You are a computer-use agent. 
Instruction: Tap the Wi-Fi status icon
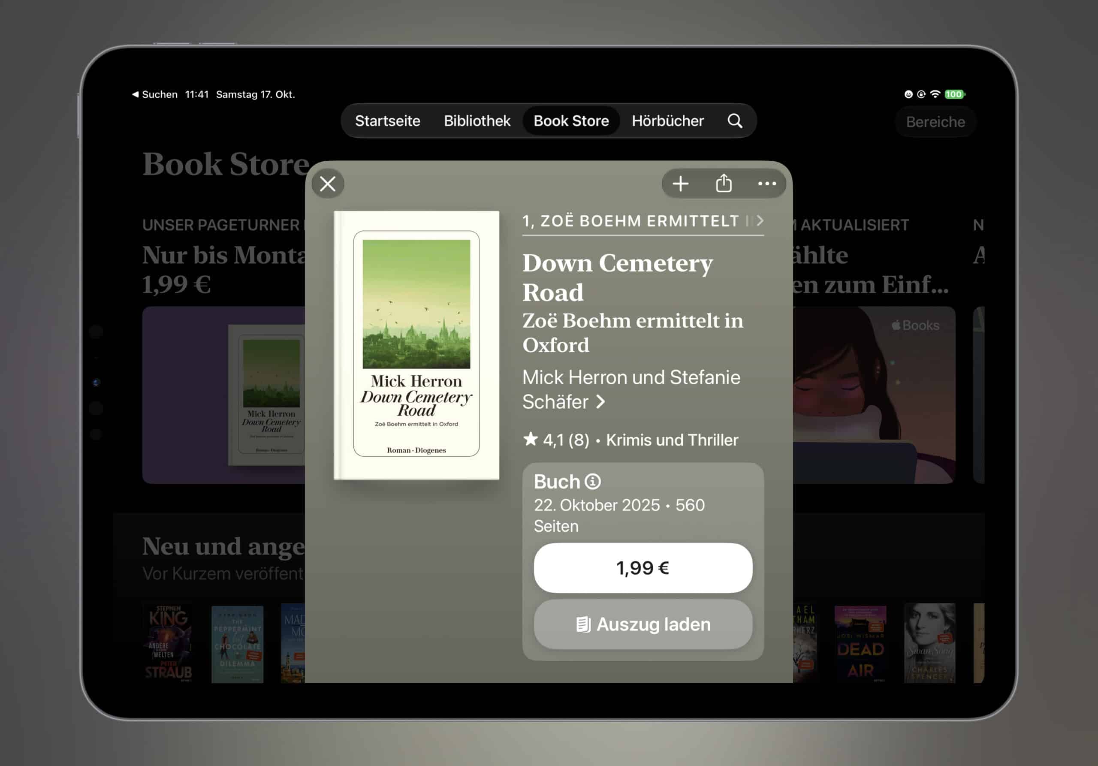tap(935, 94)
